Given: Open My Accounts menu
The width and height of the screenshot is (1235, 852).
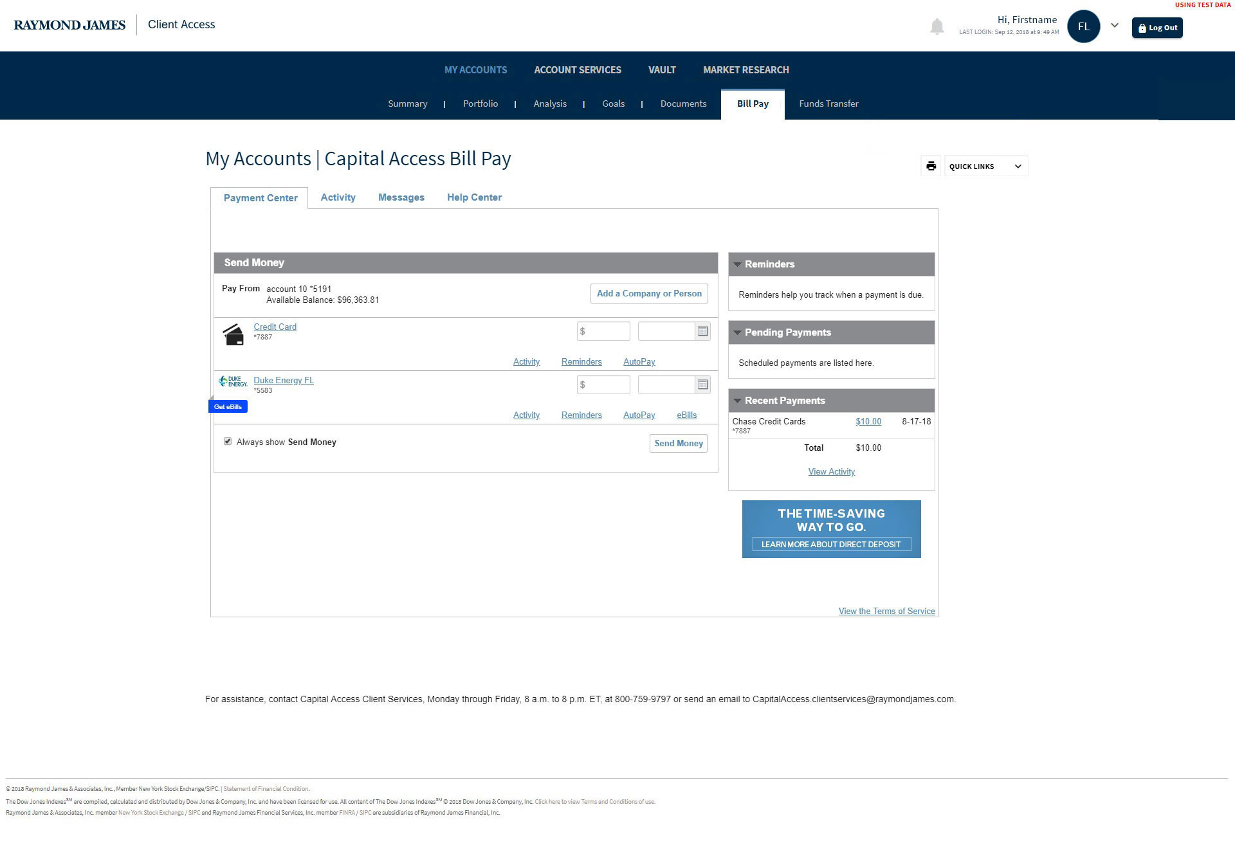Looking at the screenshot, I should coord(476,69).
